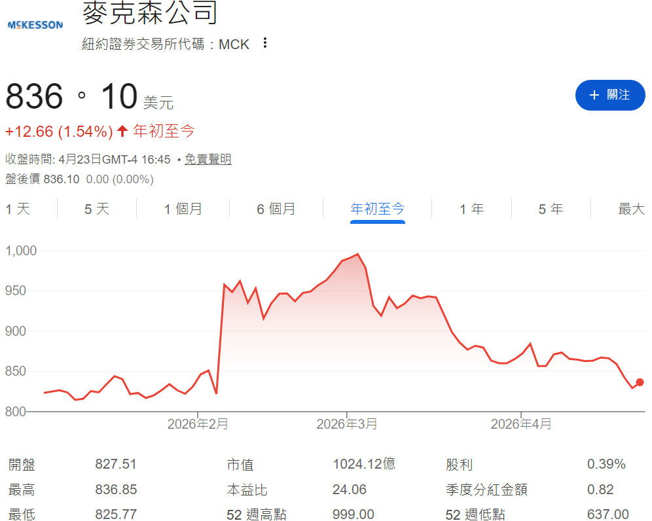Click the red upward arrow beside the percentage change
This screenshot has width=652, height=521.
tap(120, 131)
